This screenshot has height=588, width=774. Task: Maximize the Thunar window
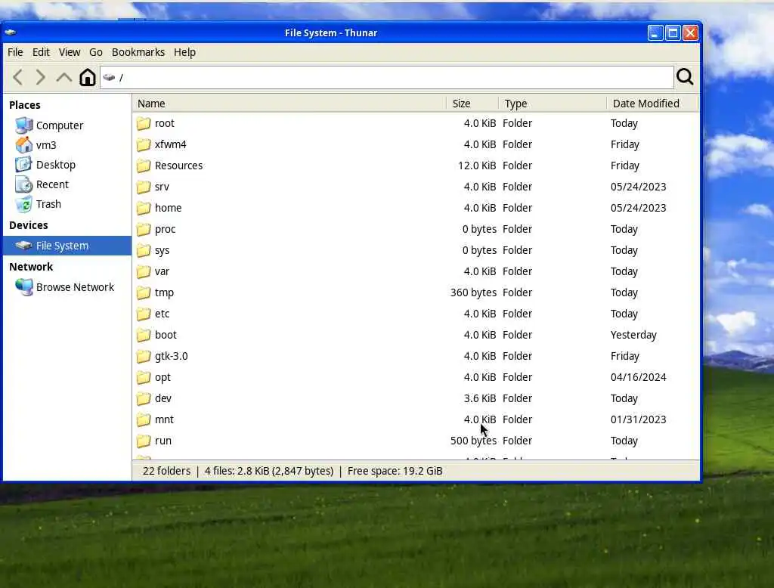673,33
